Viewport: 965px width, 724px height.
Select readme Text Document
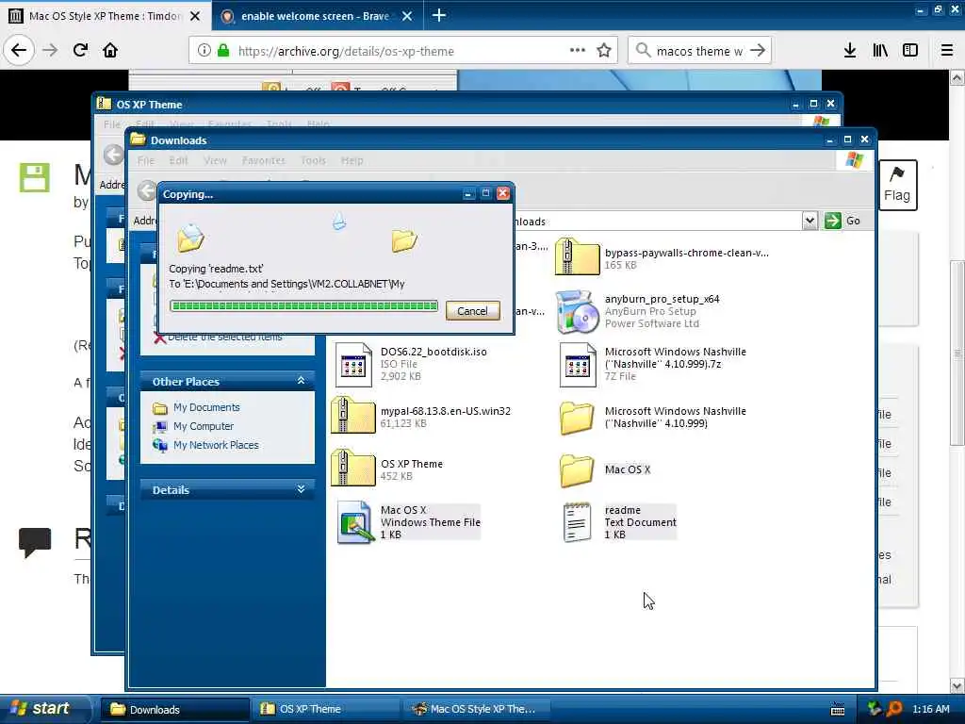620,522
